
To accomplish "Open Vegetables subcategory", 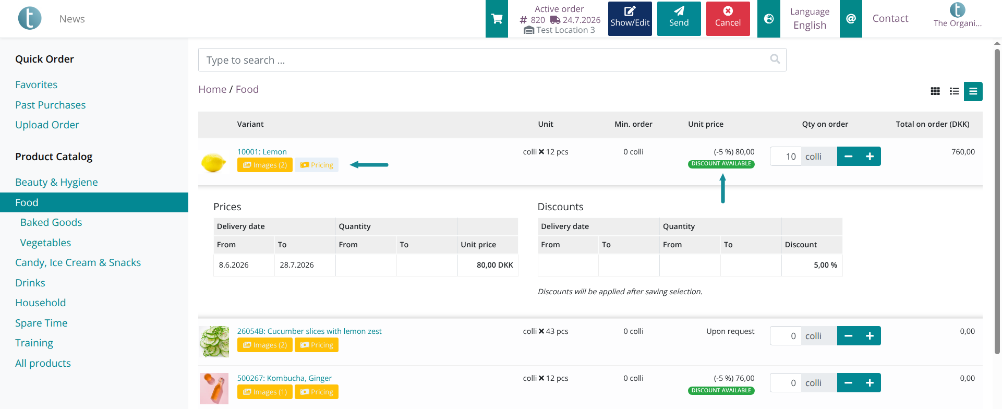I will (45, 243).
